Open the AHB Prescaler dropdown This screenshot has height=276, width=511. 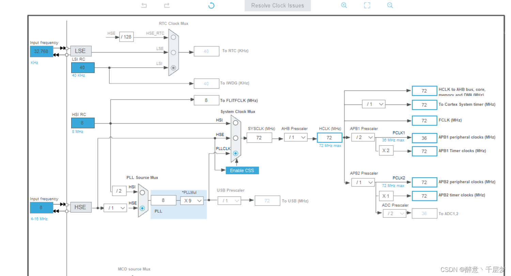click(x=296, y=137)
